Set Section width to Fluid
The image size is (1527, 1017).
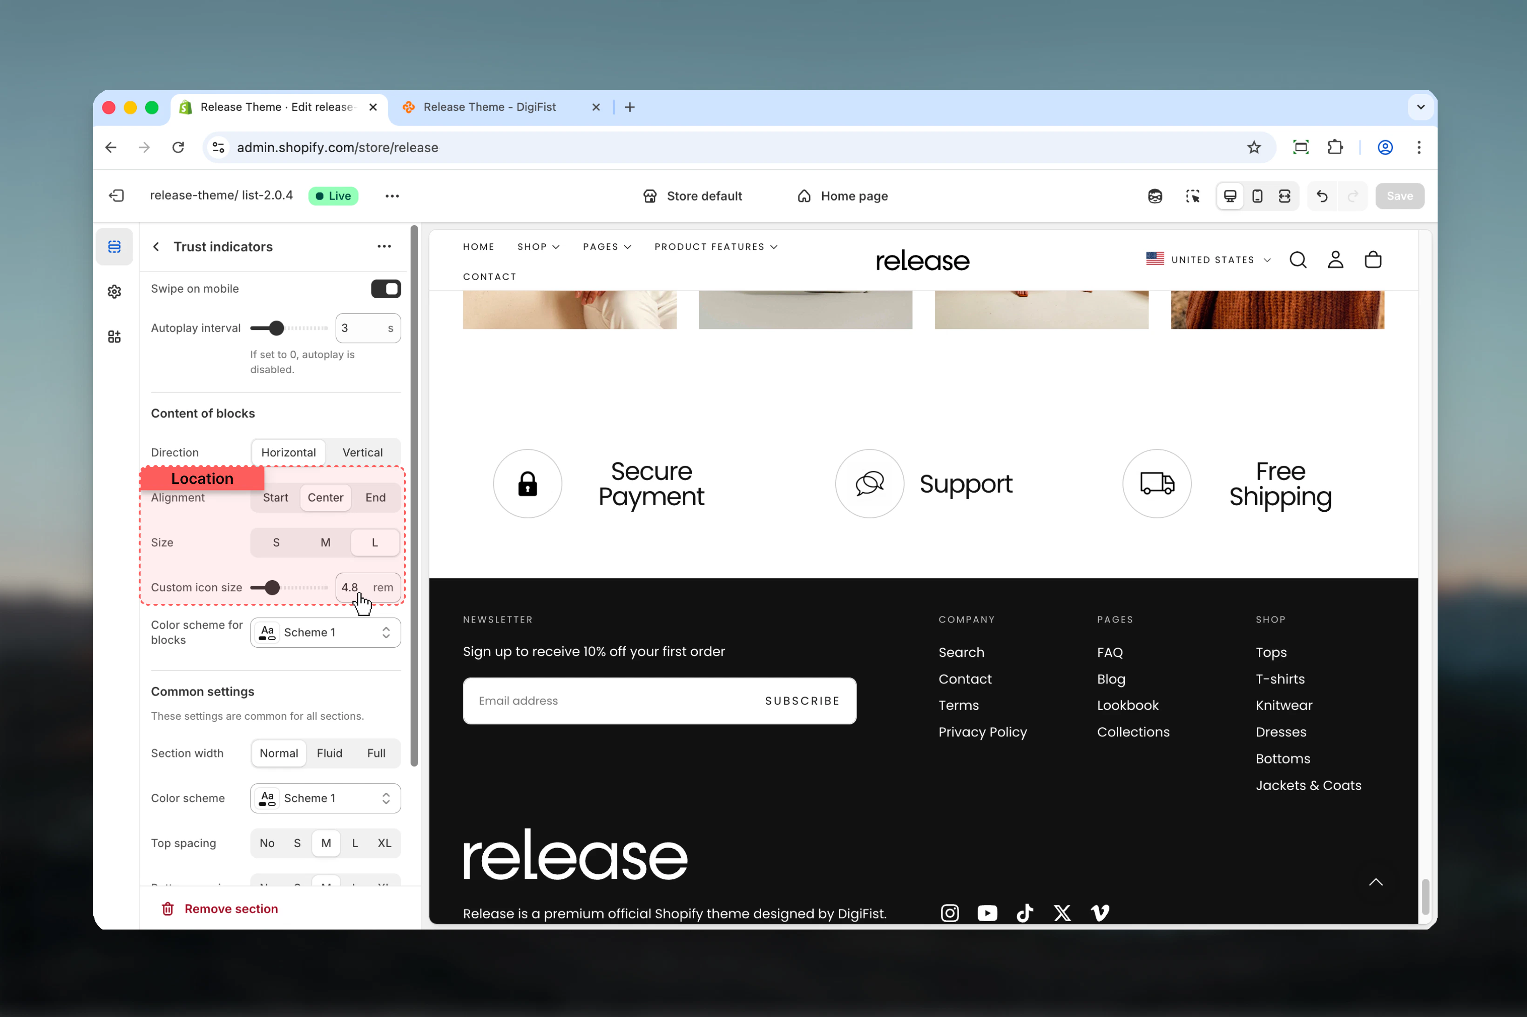coord(329,753)
